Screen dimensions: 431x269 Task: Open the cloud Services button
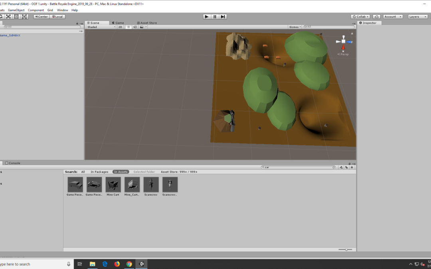click(x=377, y=17)
